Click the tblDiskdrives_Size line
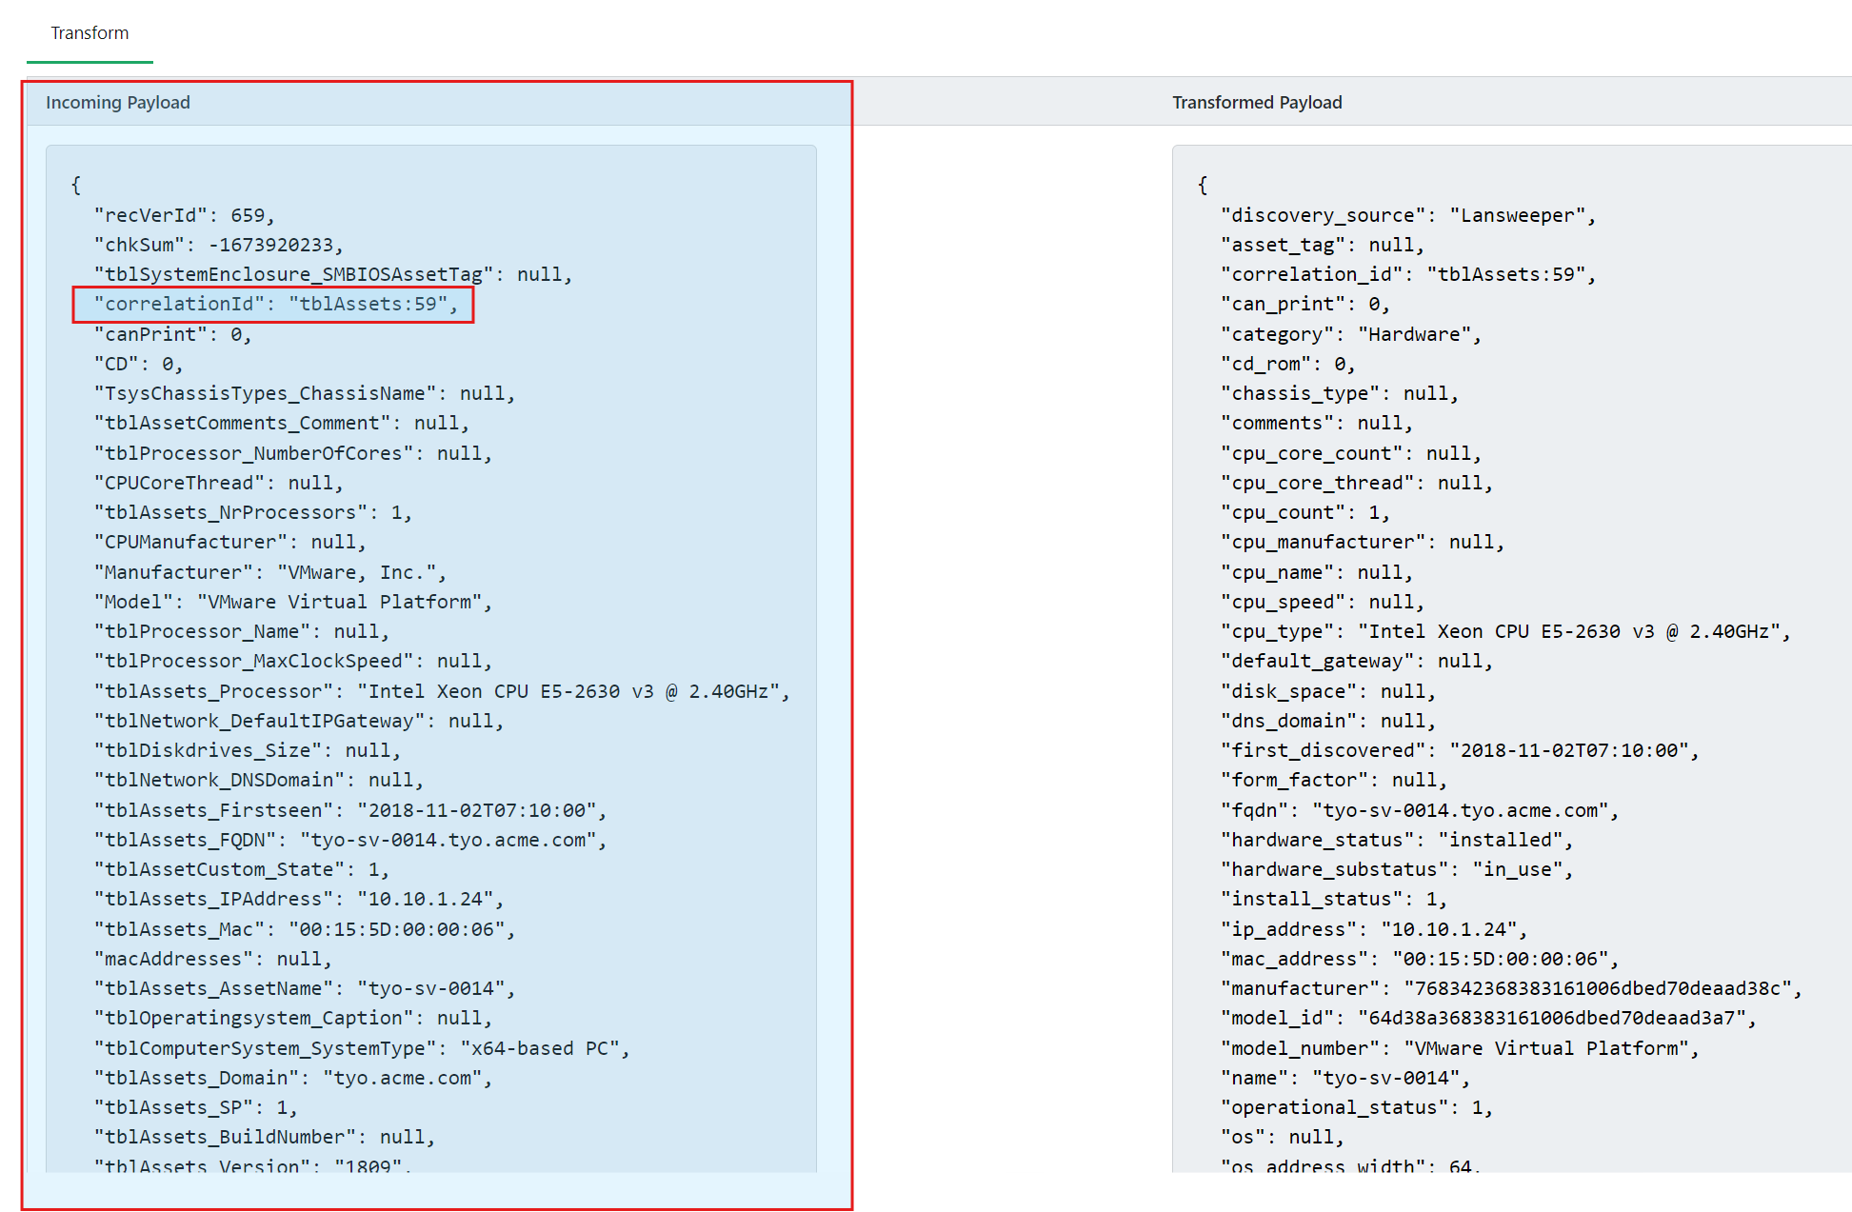This screenshot has height=1212, width=1852. [x=248, y=750]
